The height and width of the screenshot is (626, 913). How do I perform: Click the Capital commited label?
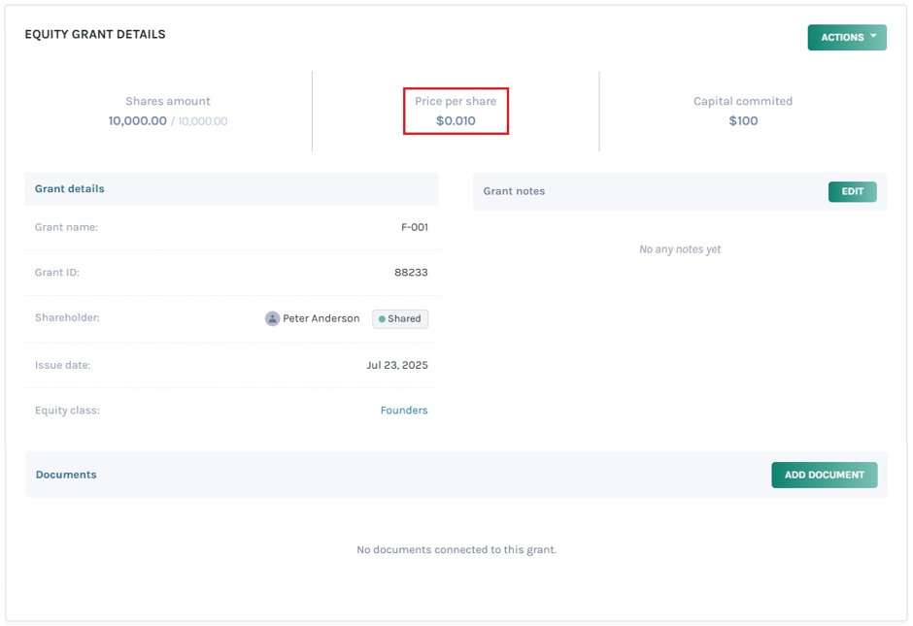[x=743, y=101]
